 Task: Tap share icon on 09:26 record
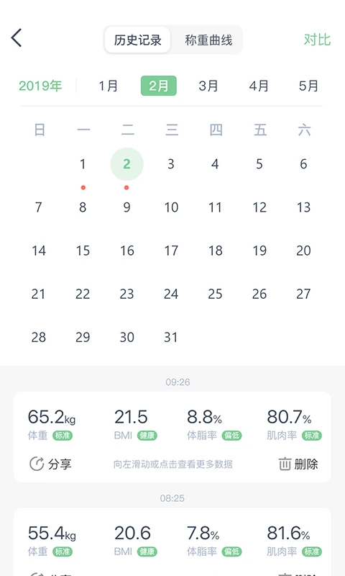pos(37,464)
